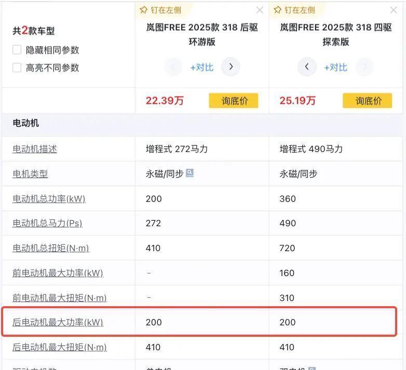Check 高亮不同参数 checkbox
The width and height of the screenshot is (406, 370).
tap(17, 67)
